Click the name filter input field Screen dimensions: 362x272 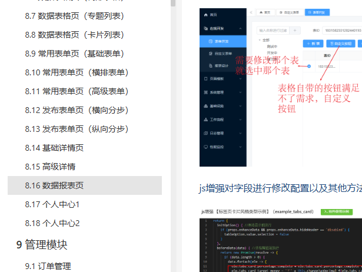[x=273, y=30]
